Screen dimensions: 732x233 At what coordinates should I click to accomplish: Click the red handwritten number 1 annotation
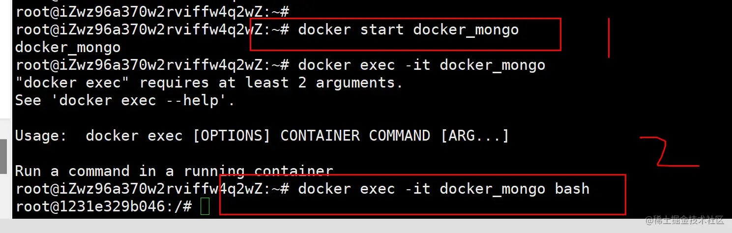(609, 38)
